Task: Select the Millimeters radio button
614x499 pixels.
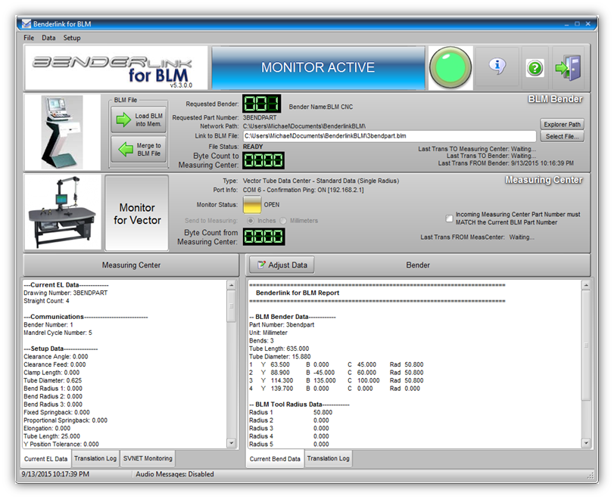Action: tap(284, 221)
